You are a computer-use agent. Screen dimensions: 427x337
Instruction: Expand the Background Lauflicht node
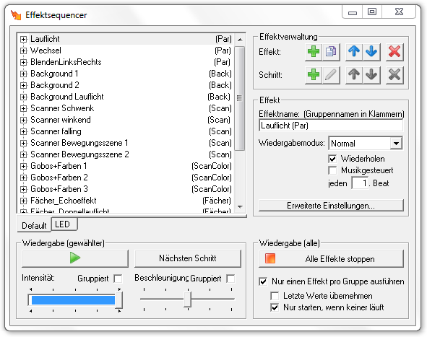point(24,97)
